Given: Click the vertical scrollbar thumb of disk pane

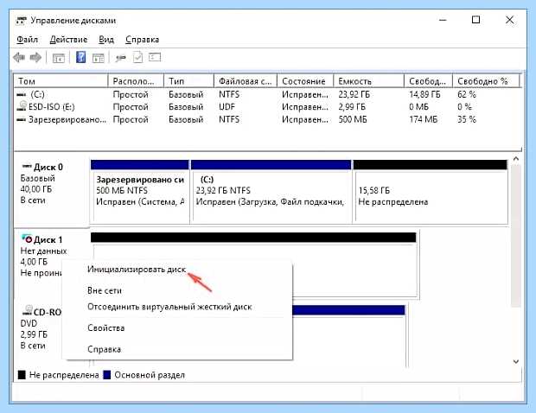Looking at the screenshot, I should (516, 236).
